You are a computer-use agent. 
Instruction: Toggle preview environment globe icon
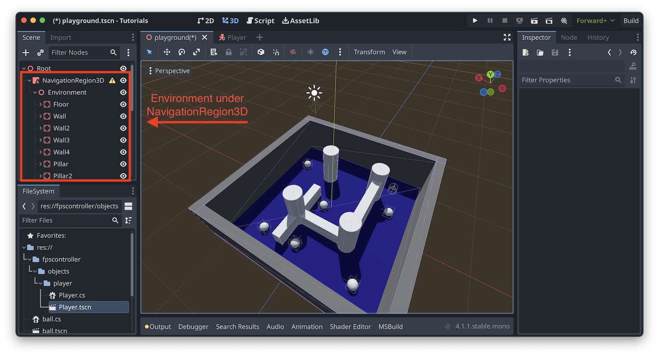326,52
